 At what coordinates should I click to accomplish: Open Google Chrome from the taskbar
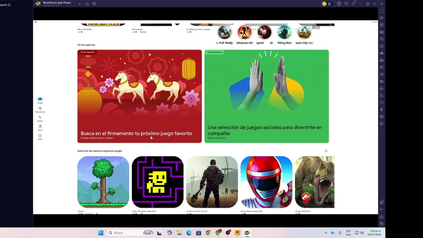(208, 233)
